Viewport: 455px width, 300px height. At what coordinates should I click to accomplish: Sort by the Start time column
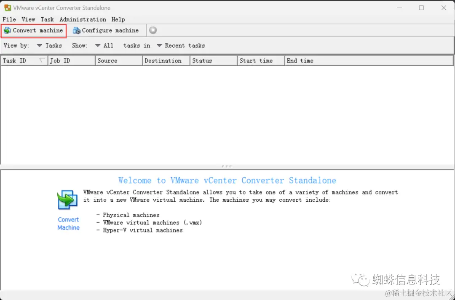tap(261, 61)
